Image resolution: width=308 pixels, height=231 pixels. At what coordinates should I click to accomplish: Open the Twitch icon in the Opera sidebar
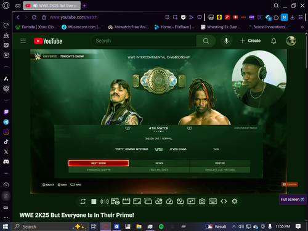pos(6,112)
